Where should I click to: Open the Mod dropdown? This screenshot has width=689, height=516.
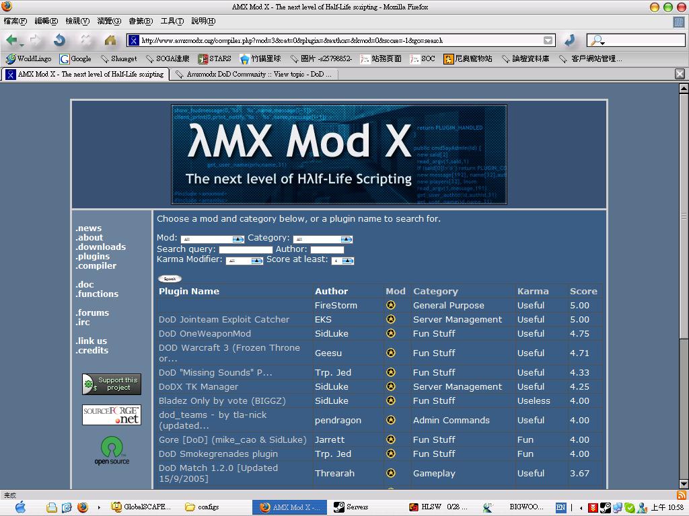(212, 239)
